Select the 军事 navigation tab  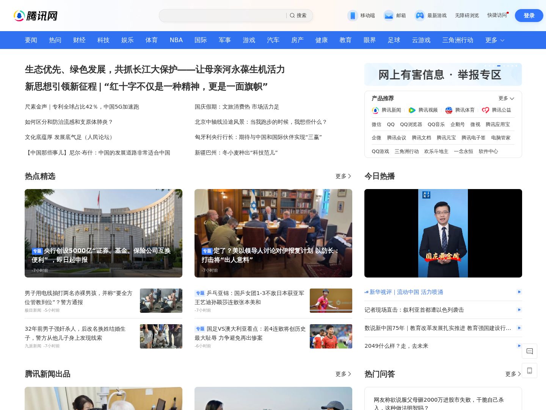click(x=225, y=40)
